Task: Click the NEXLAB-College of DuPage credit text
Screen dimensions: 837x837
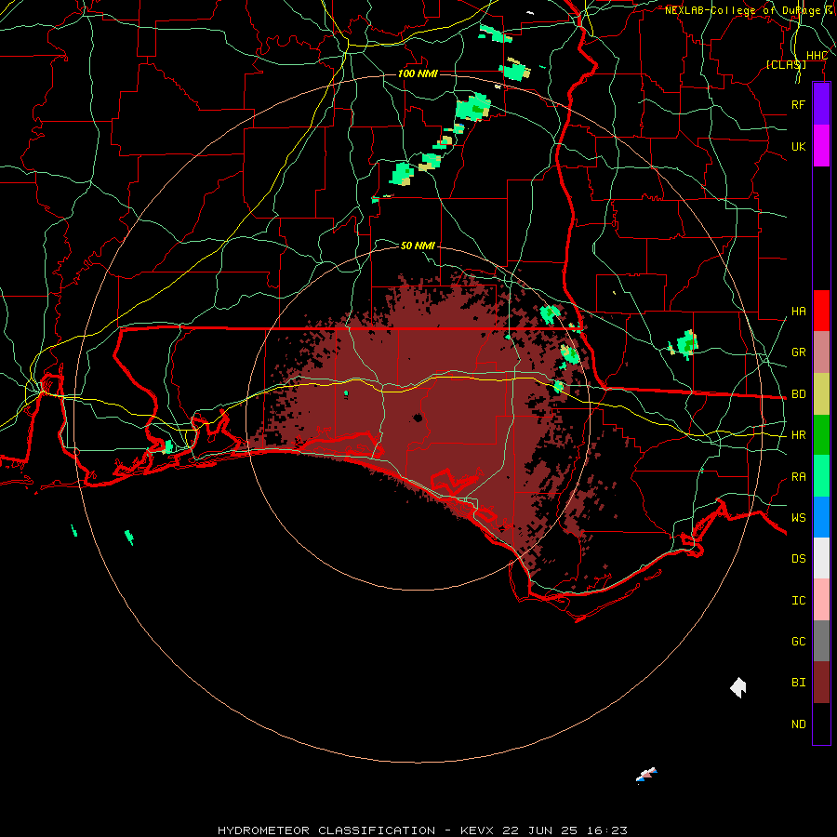Action: click(x=746, y=10)
